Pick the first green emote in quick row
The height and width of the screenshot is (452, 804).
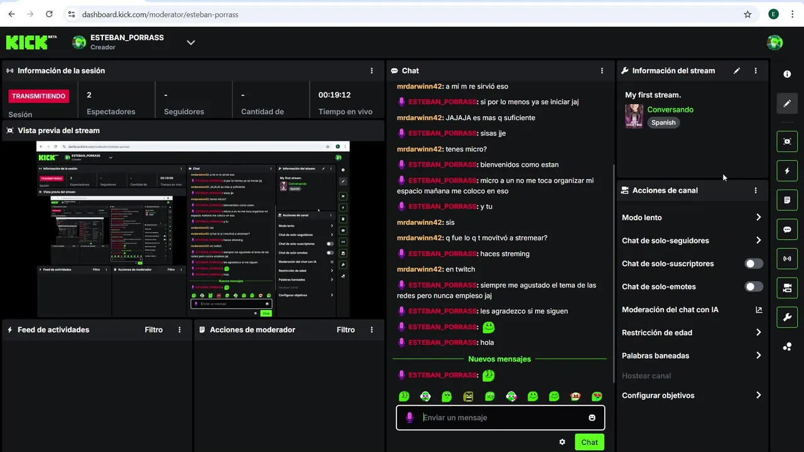[404, 396]
